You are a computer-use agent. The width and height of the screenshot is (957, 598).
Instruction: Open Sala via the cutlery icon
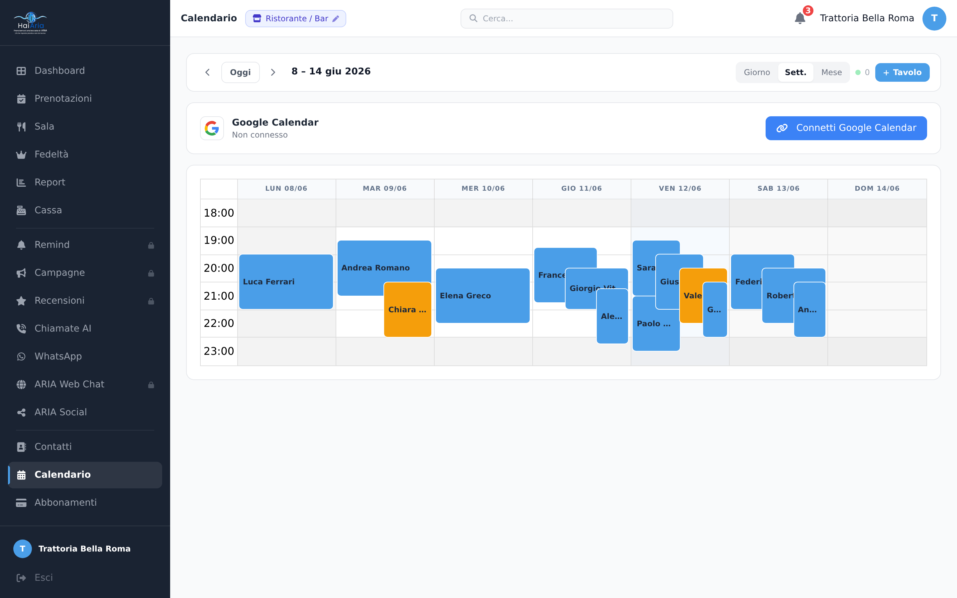tap(21, 127)
